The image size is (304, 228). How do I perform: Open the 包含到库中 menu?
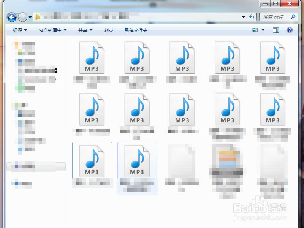pyautogui.click(x=52, y=30)
